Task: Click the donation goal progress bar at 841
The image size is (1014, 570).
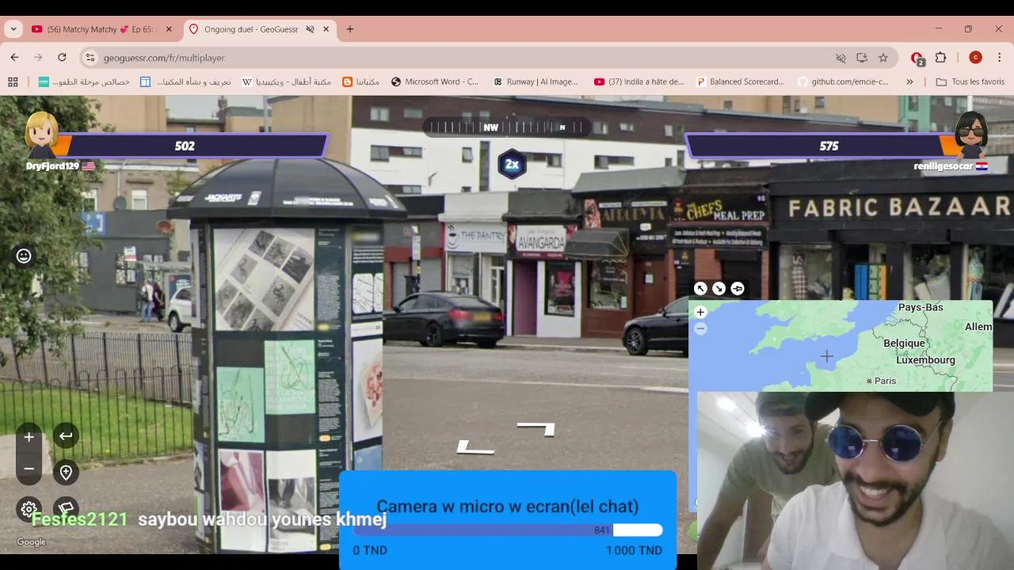Action: point(507,530)
